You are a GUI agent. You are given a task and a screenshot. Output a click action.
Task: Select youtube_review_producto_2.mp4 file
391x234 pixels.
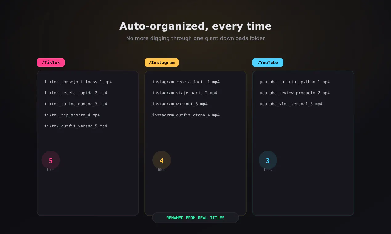[295, 93]
